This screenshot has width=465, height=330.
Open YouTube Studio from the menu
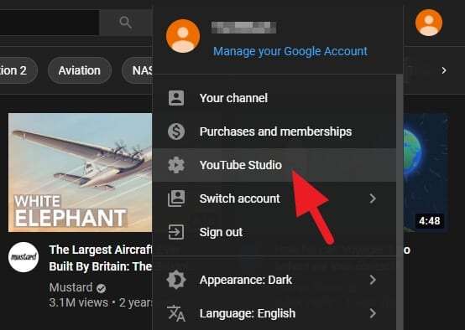pyautogui.click(x=274, y=165)
